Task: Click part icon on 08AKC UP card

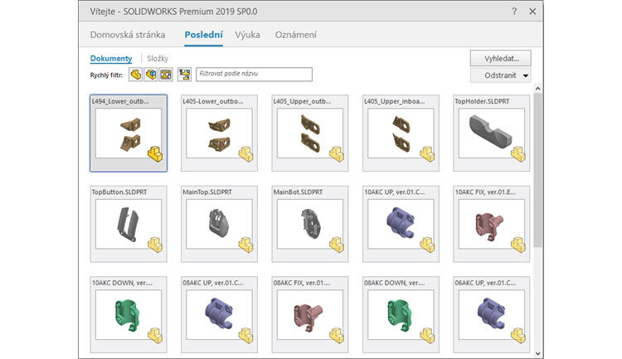Action: (x=246, y=336)
